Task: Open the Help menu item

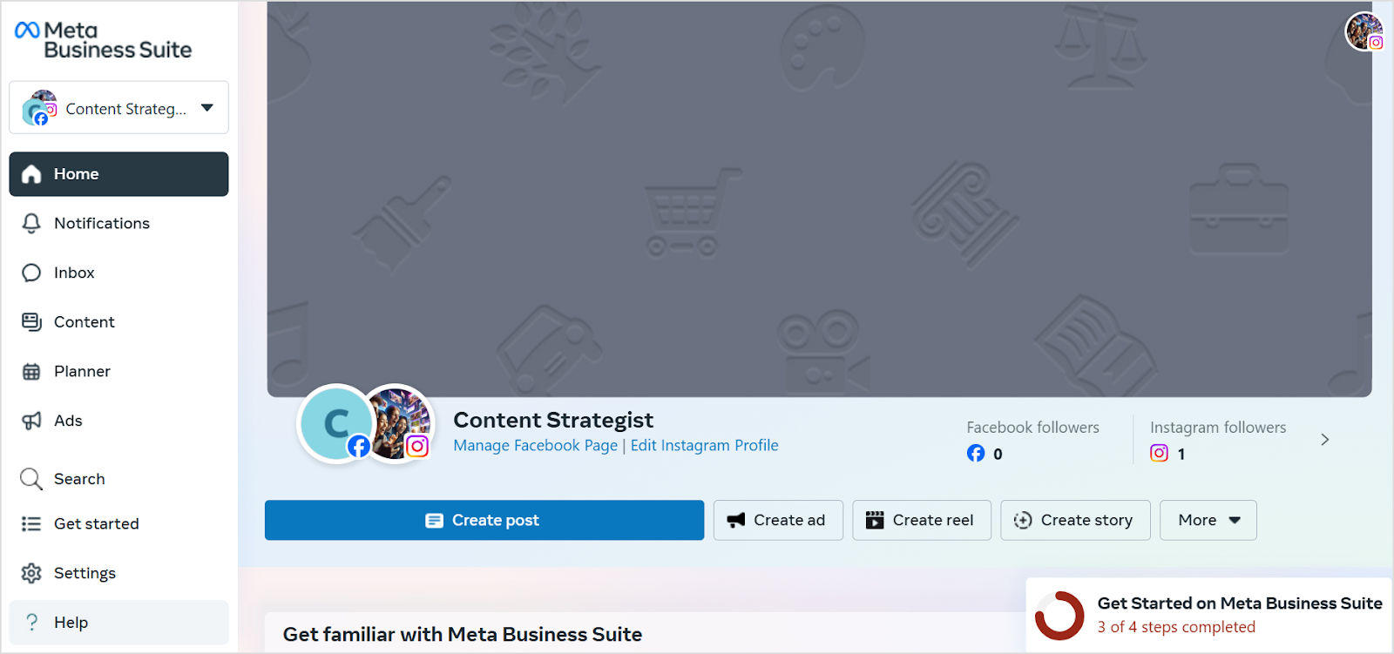Action: coord(118,623)
